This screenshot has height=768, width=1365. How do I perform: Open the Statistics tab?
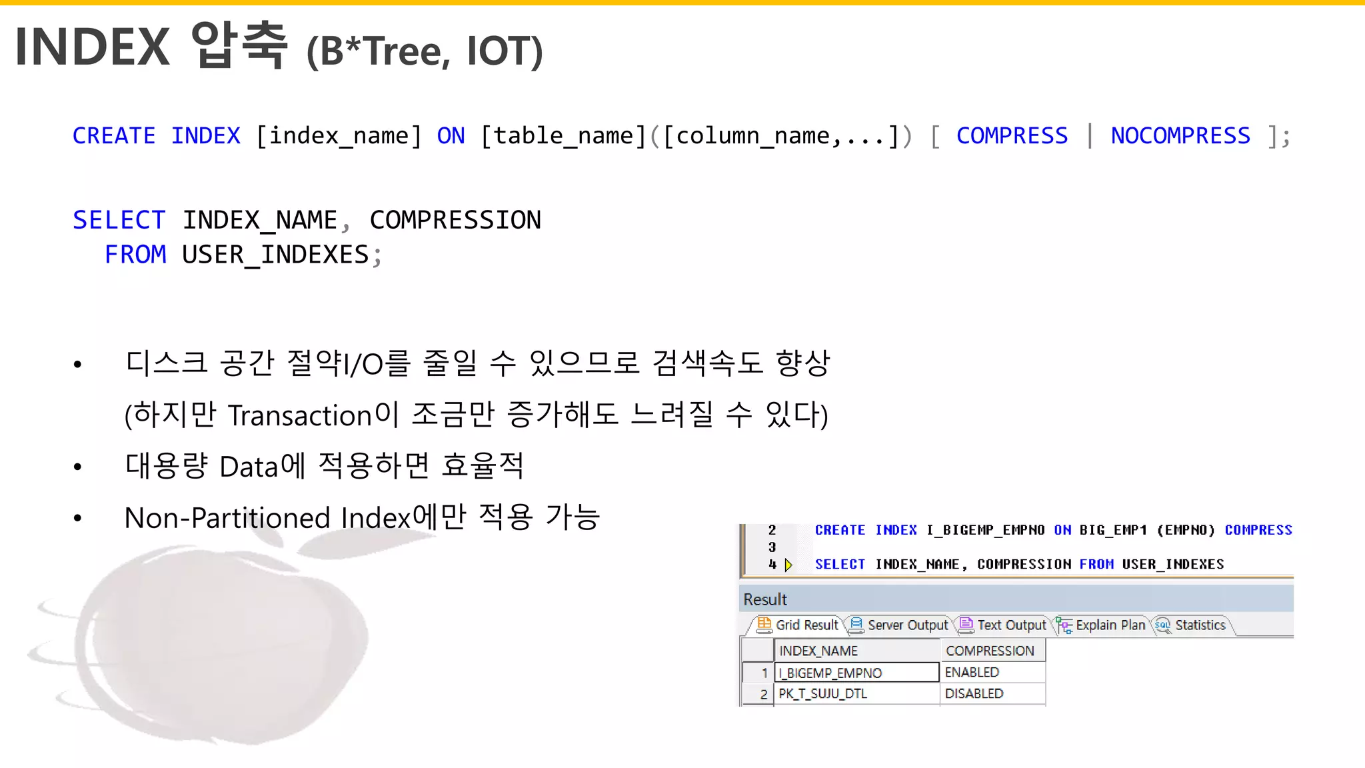click(1191, 625)
